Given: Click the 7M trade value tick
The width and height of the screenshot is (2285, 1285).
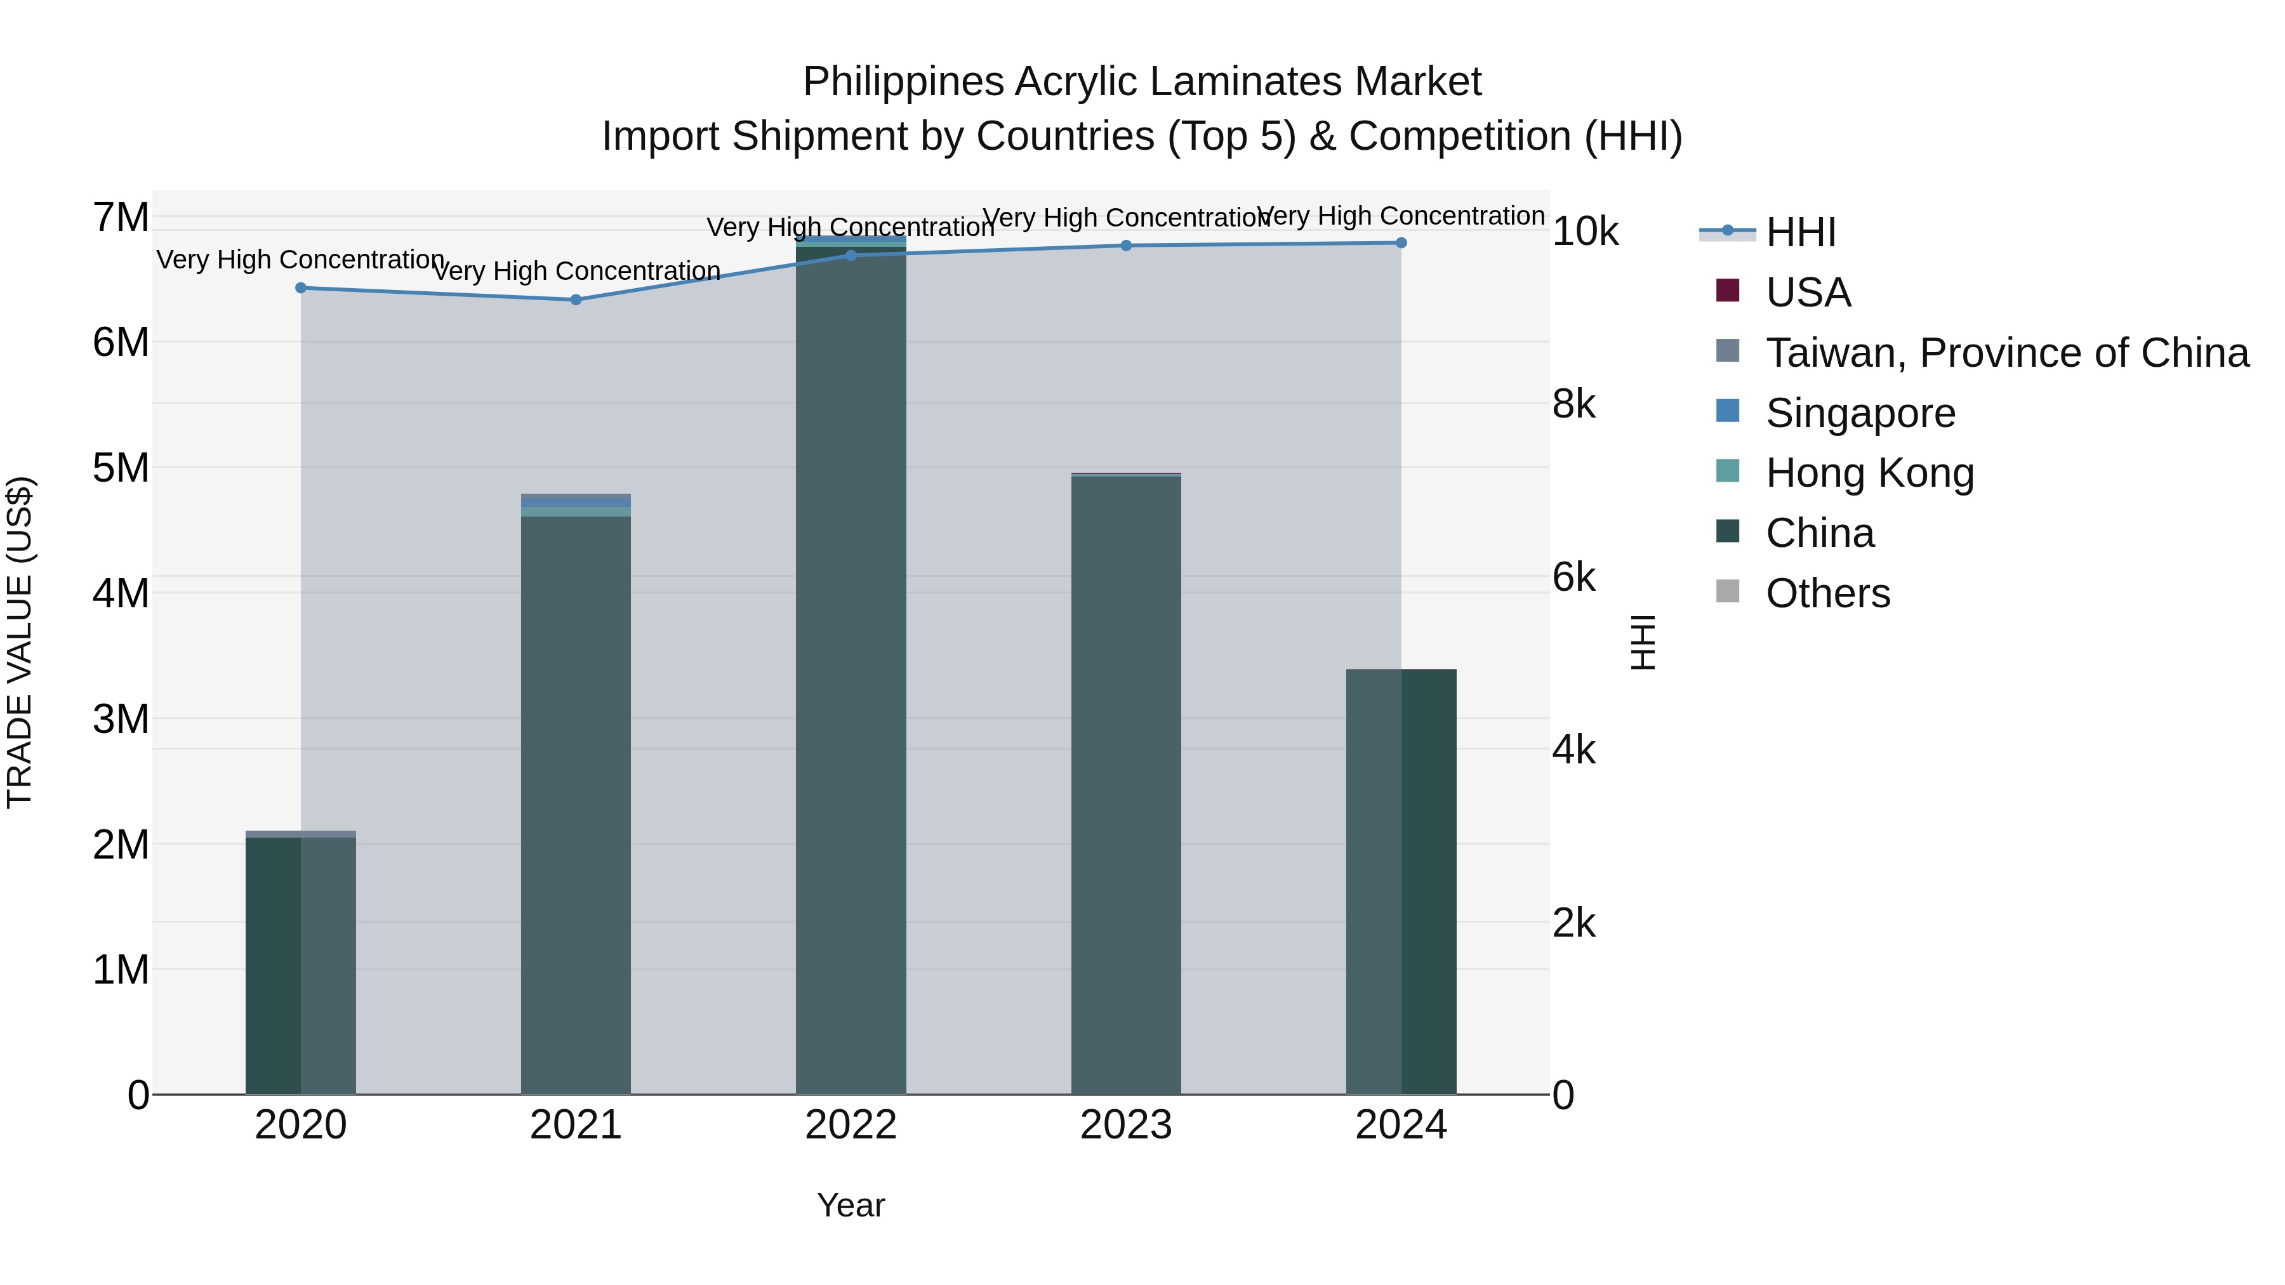Looking at the screenshot, I should (121, 217).
